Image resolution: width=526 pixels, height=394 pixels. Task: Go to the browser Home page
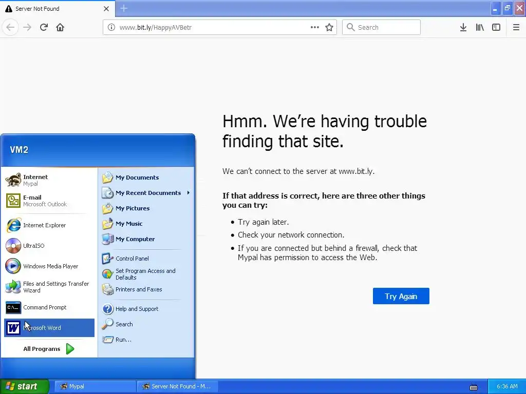(60, 27)
